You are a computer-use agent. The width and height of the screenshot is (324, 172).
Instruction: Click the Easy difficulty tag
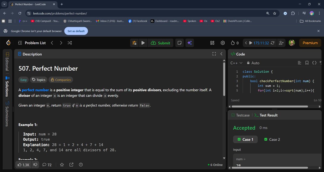pos(23,80)
